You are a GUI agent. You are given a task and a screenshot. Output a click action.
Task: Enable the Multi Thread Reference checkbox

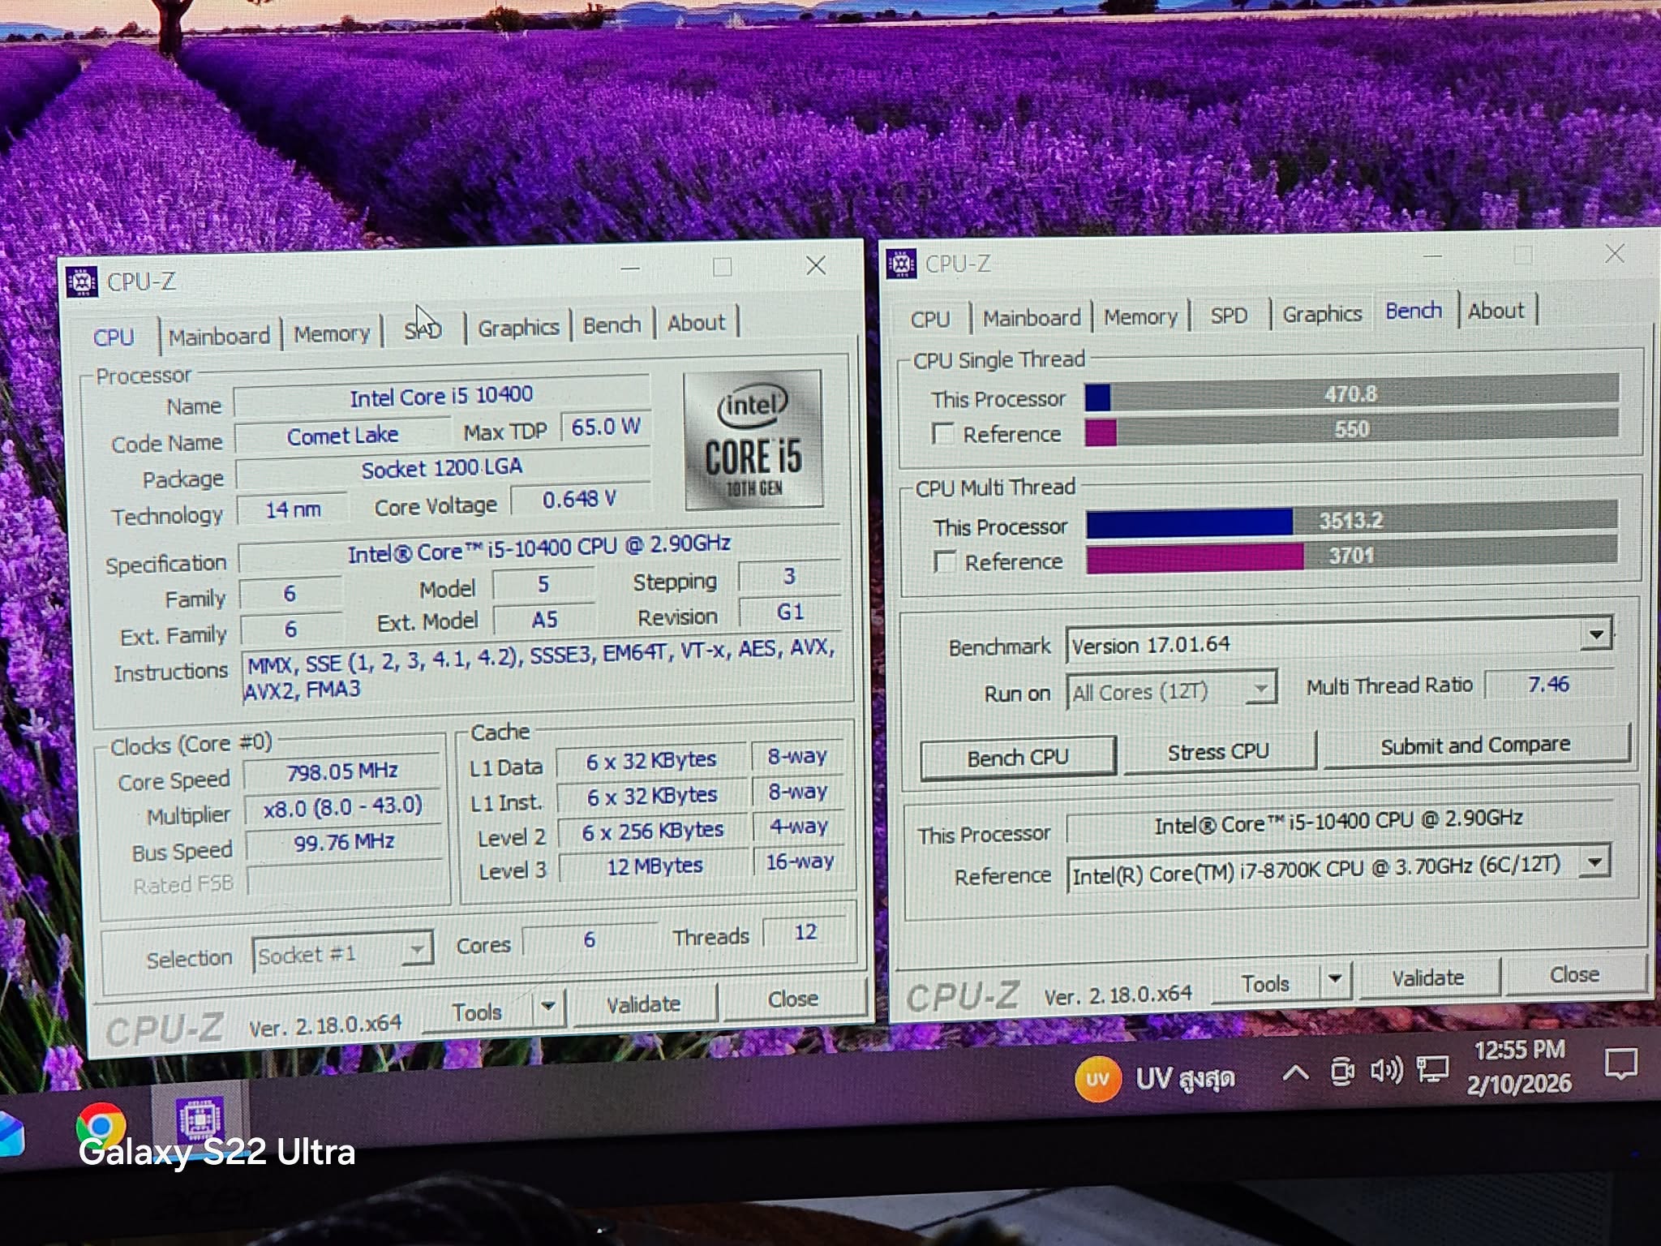944,561
